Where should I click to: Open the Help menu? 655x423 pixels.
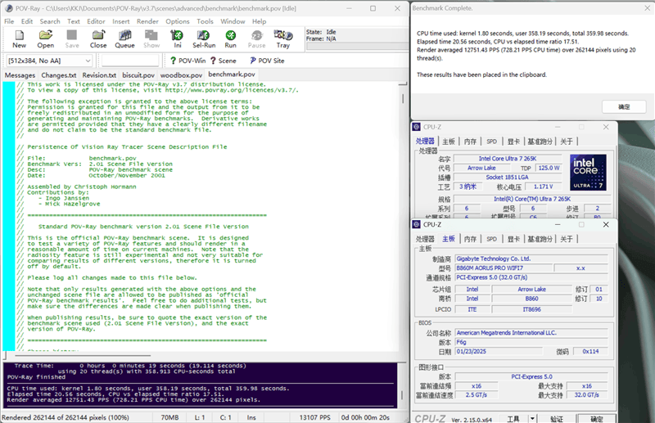pyautogui.click(x=259, y=21)
